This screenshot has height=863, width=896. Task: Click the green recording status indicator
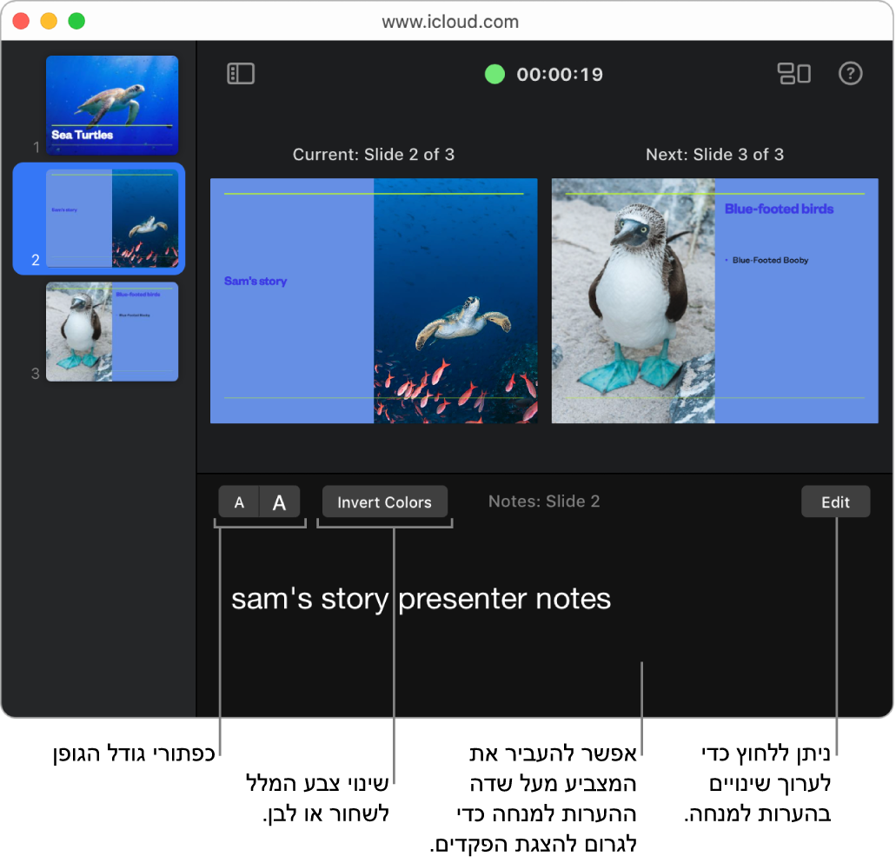tap(494, 74)
